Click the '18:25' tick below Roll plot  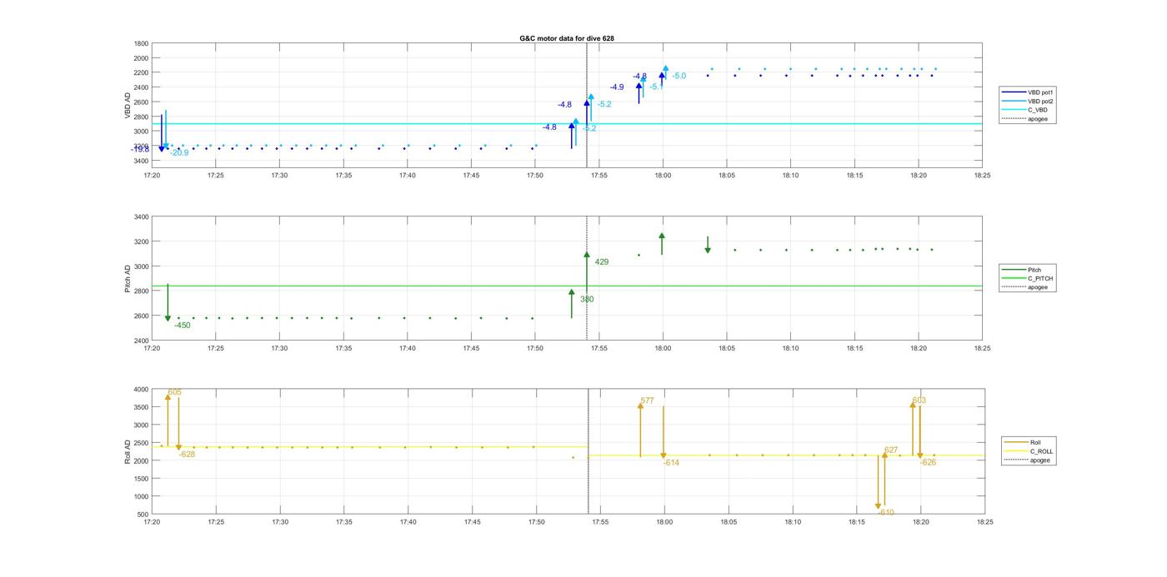(984, 523)
